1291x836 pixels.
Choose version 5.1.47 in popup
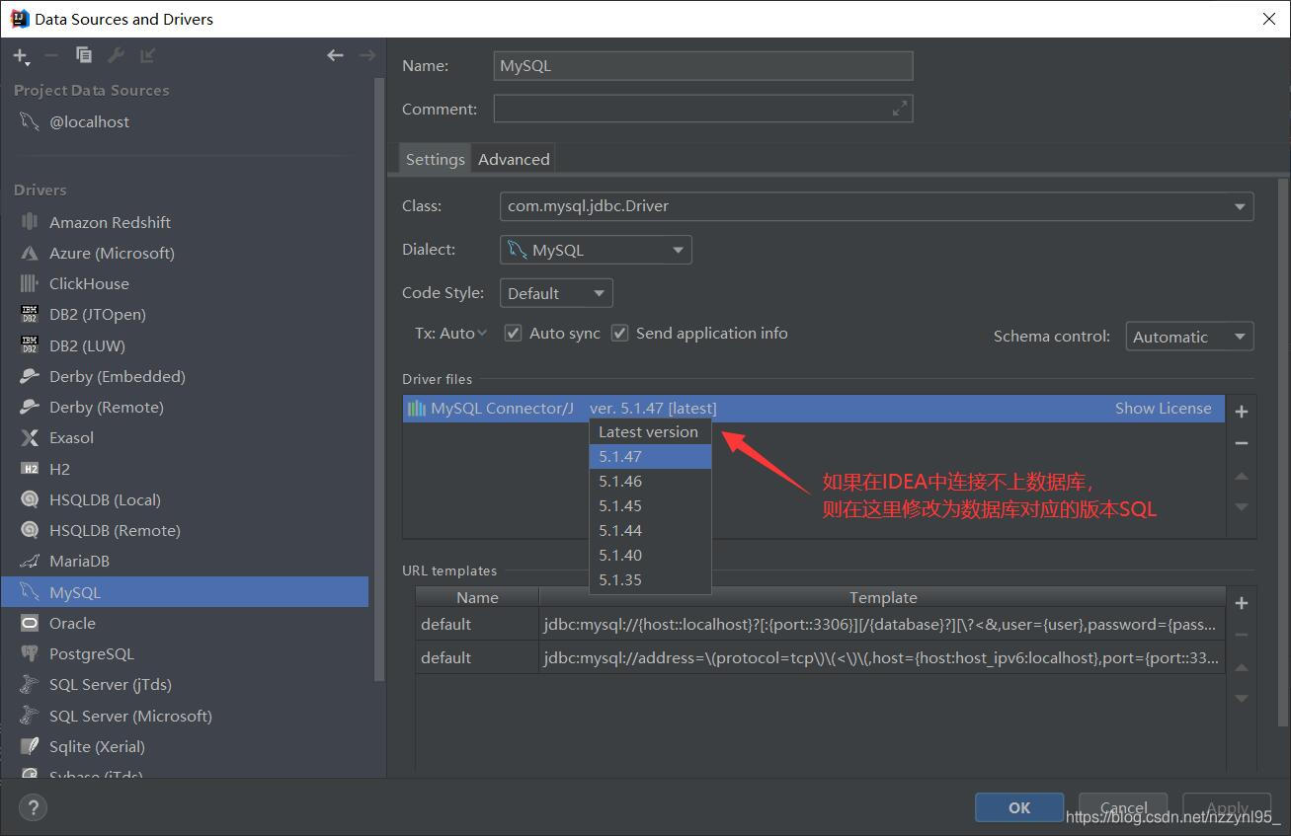[650, 457]
